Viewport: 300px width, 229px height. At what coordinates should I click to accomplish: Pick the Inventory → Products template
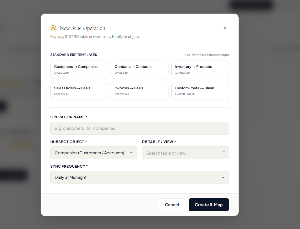point(200,70)
